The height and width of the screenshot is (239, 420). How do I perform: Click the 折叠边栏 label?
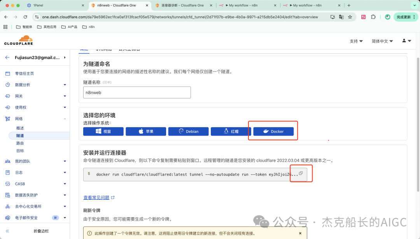41,231
